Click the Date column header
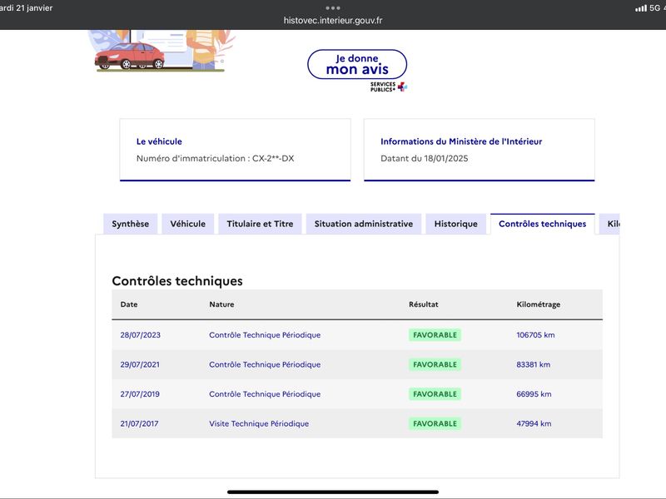Image resolution: width=666 pixels, height=499 pixels. click(129, 304)
